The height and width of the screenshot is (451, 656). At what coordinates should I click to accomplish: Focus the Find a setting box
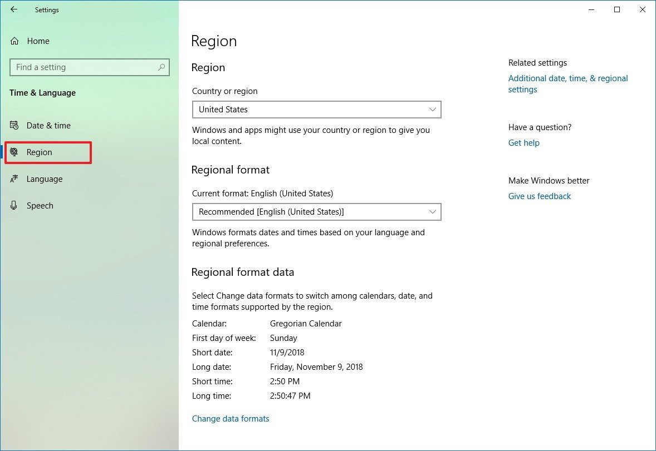pos(90,67)
